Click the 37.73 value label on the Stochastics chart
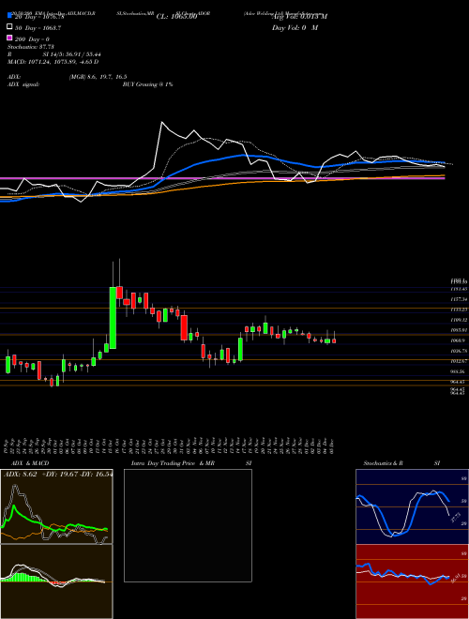The height and width of the screenshot is (619, 469). click(x=457, y=518)
